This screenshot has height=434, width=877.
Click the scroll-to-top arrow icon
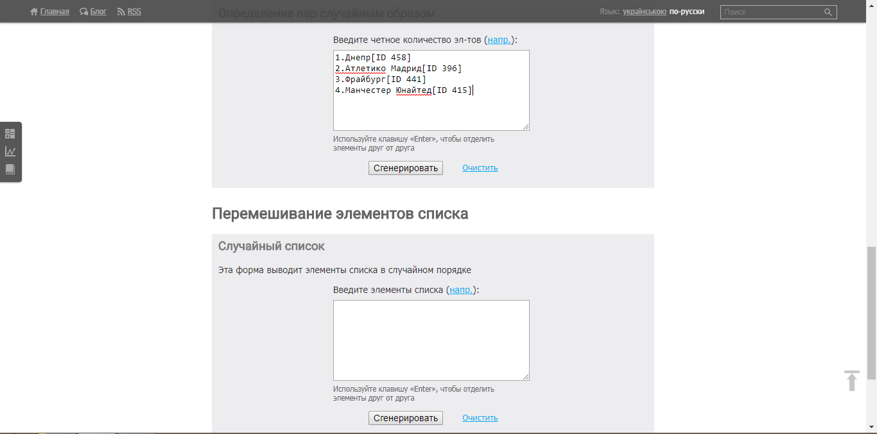tap(851, 380)
